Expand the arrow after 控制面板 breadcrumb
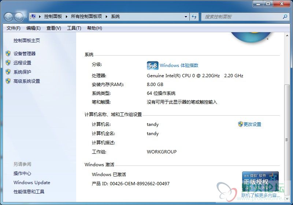Screen dimensions: 293x205 pyautogui.click(x=67, y=16)
